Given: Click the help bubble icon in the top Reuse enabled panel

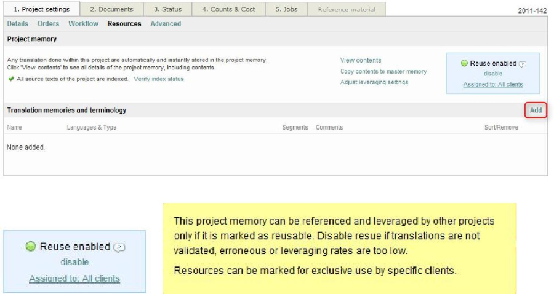Looking at the screenshot, I should click(523, 64).
